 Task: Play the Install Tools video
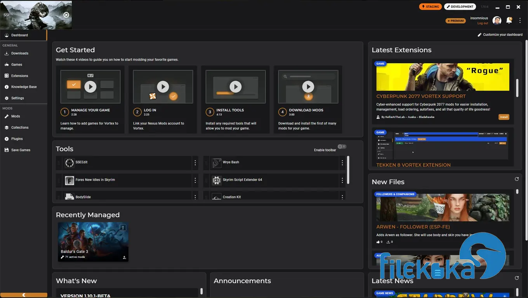point(236,87)
